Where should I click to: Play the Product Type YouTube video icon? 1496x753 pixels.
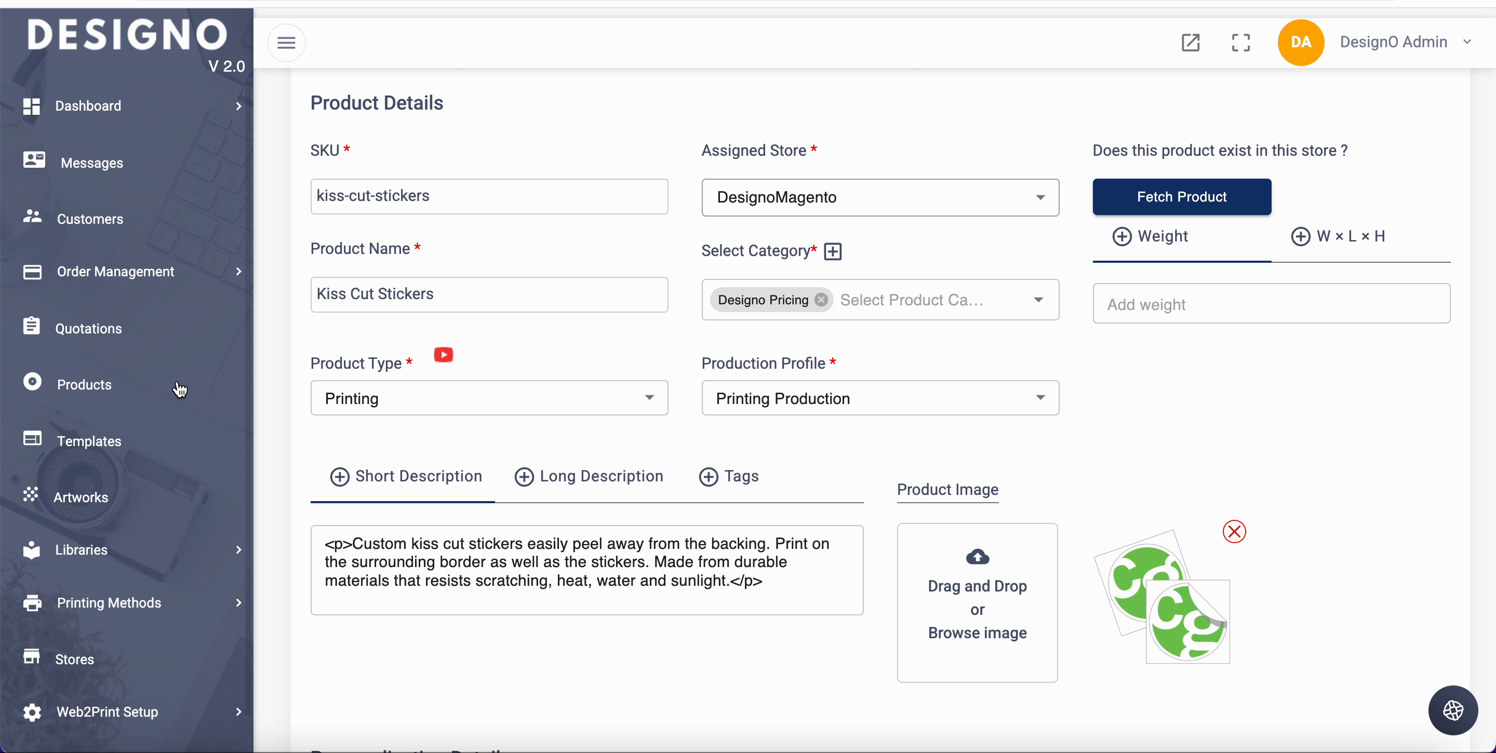tap(443, 354)
